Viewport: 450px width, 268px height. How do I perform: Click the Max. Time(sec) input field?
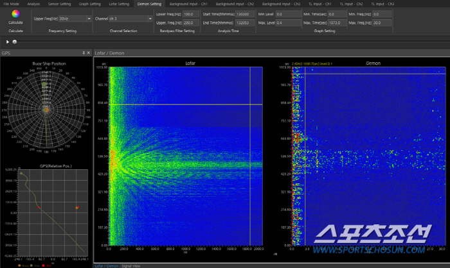coord(337,22)
